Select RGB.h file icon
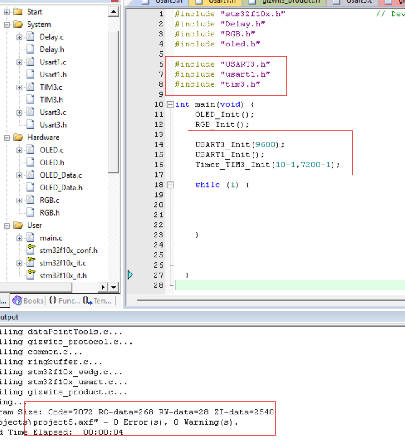This screenshot has width=405, height=440. pos(31,213)
